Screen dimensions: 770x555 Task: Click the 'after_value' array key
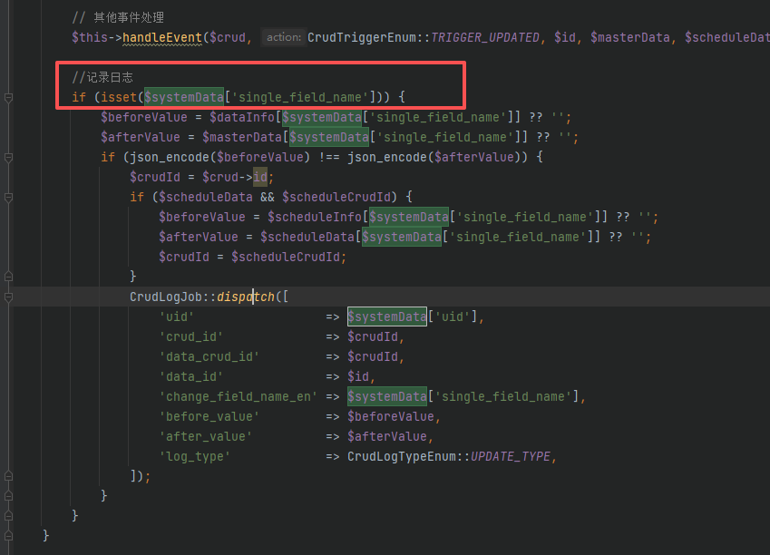click(206, 436)
